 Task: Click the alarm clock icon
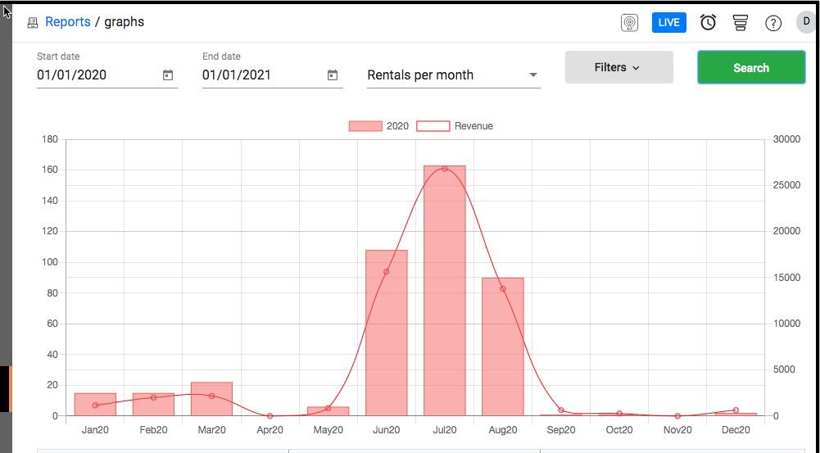tap(708, 23)
